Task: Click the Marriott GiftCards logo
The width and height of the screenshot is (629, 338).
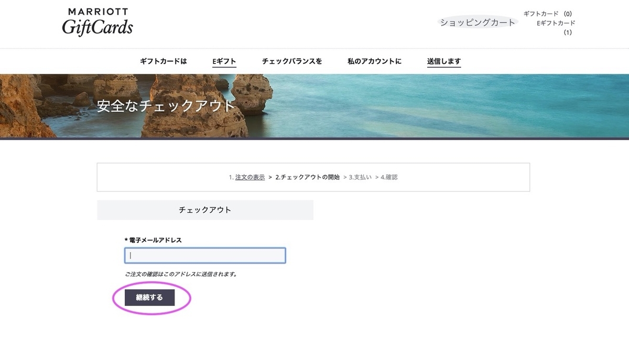Action: 97,21
